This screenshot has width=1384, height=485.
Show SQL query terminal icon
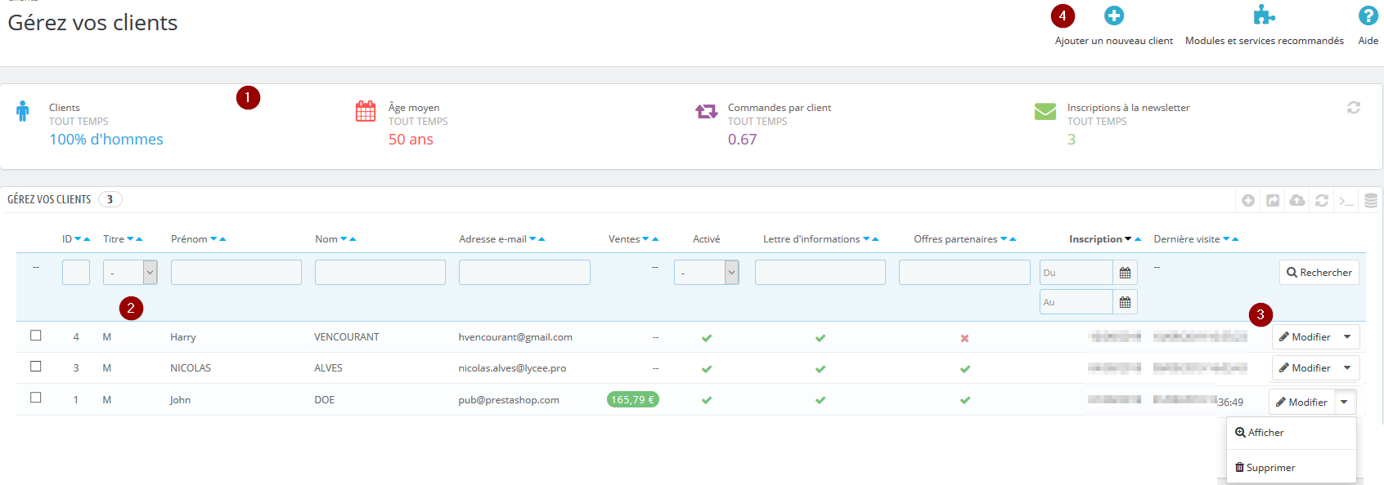coord(1346,200)
